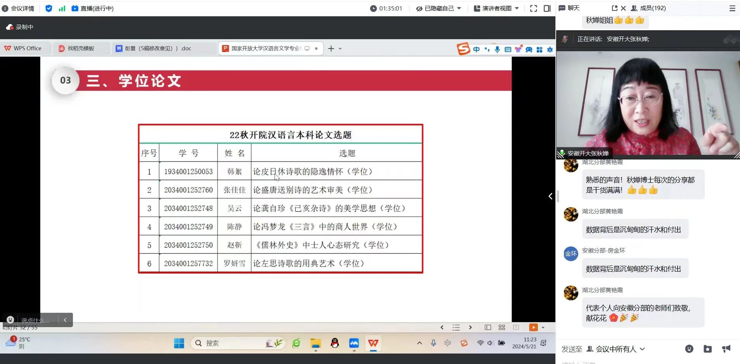
Task: Click the chat panel collapse divider arrow
Action: [x=550, y=196]
